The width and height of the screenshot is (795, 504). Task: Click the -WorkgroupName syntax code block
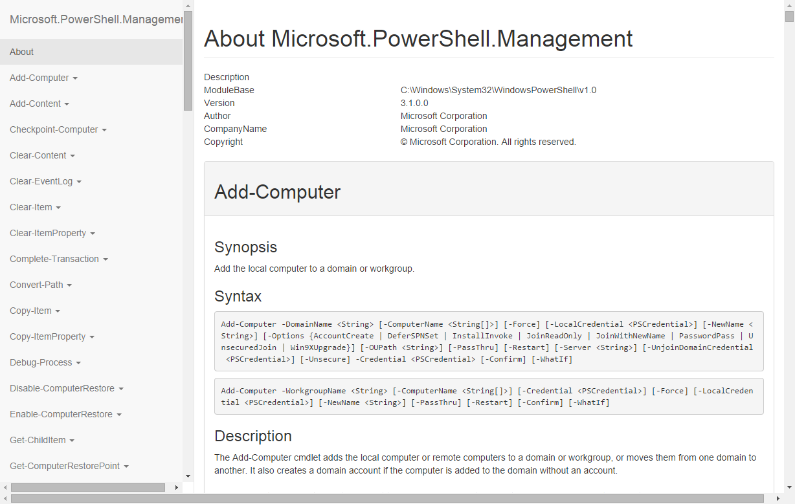point(489,396)
